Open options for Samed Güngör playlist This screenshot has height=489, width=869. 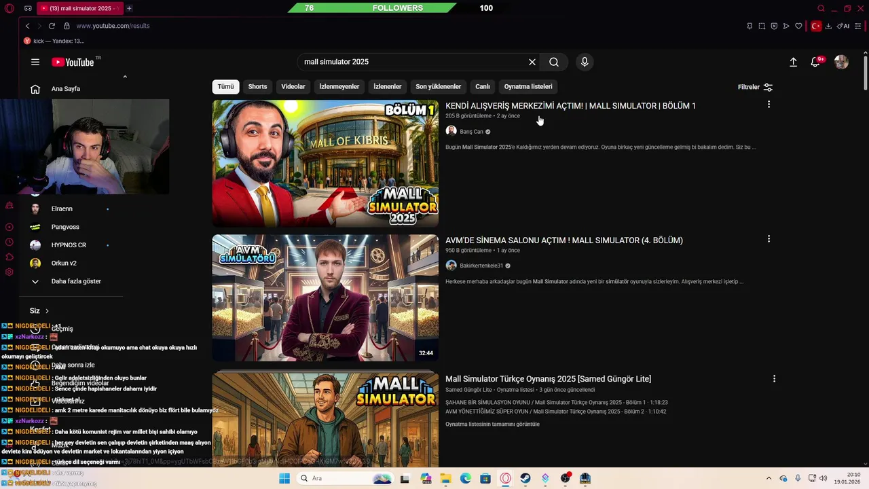pos(774,378)
